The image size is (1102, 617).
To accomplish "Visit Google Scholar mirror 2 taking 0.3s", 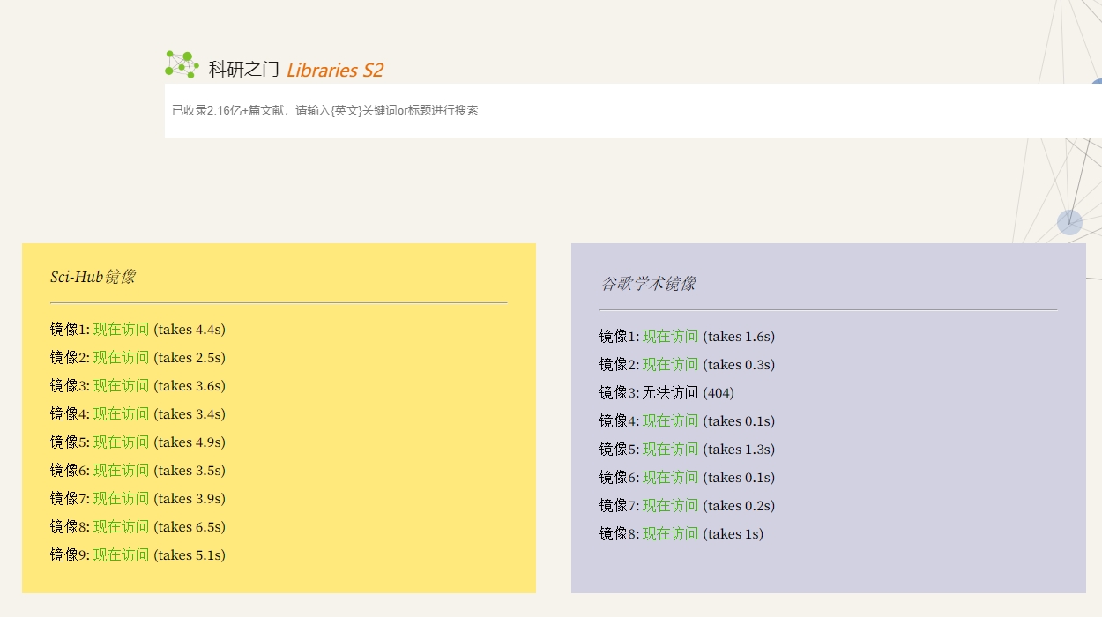I will (670, 365).
